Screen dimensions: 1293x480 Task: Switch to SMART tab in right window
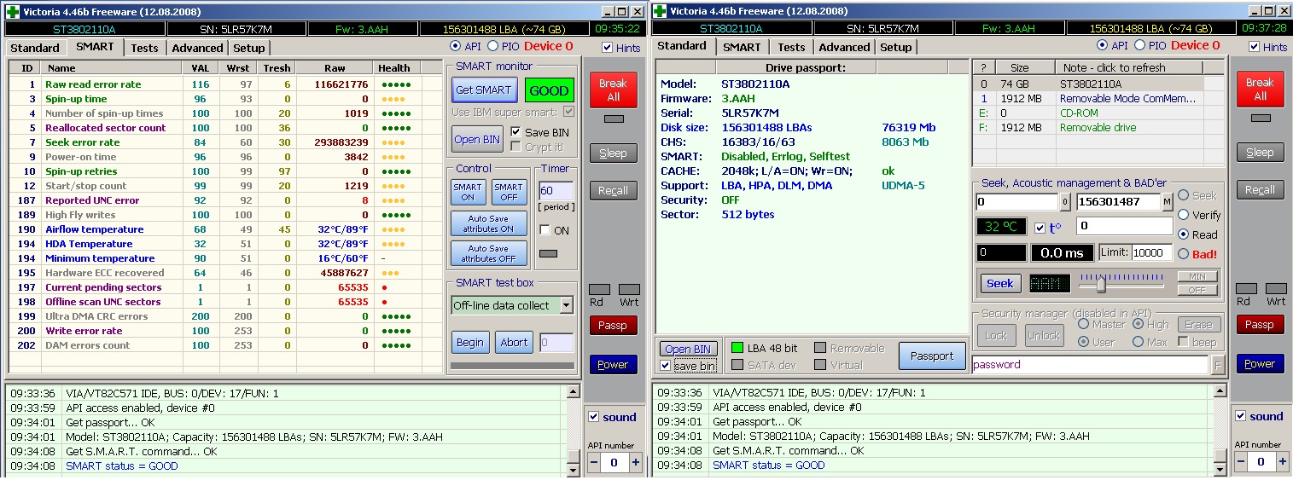742,47
